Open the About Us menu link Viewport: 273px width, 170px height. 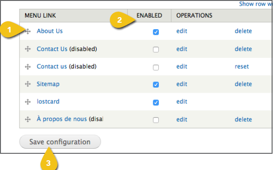click(x=50, y=31)
